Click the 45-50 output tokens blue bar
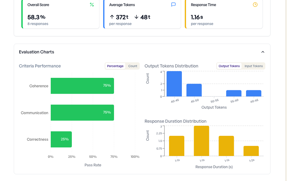This screenshot has width=287, height=181. (x=194, y=90)
